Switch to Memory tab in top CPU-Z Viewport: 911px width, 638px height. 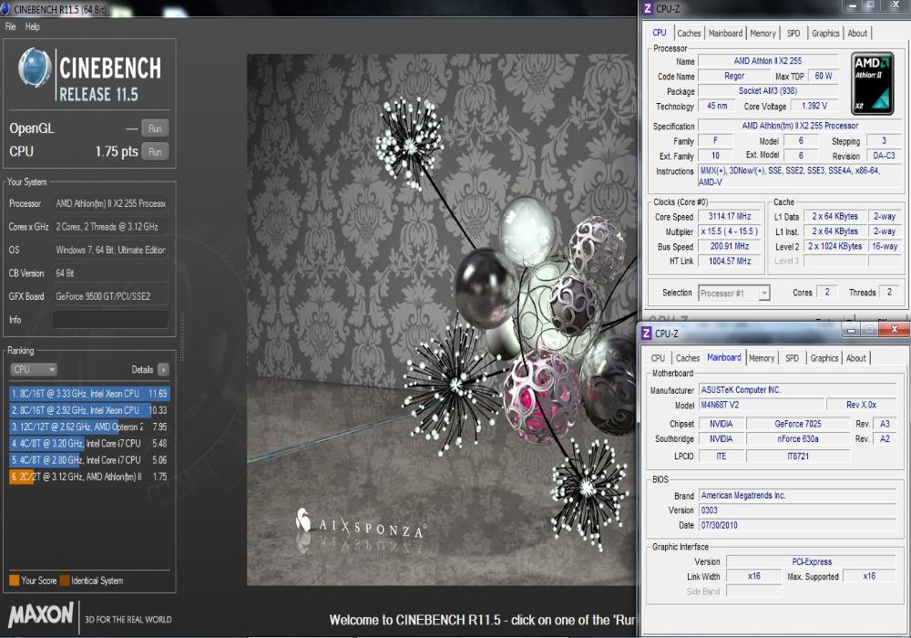coord(763,34)
